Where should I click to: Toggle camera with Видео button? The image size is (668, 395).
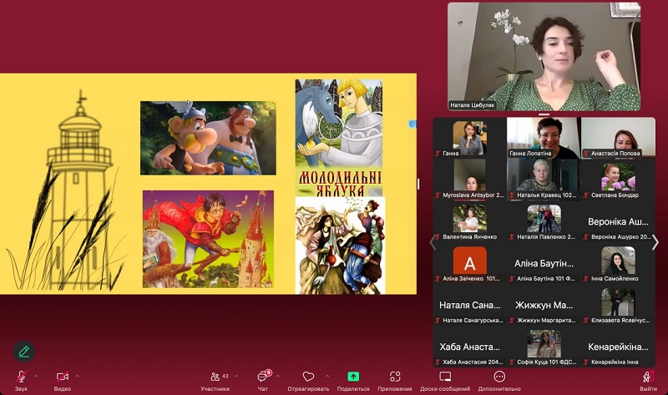tap(63, 377)
